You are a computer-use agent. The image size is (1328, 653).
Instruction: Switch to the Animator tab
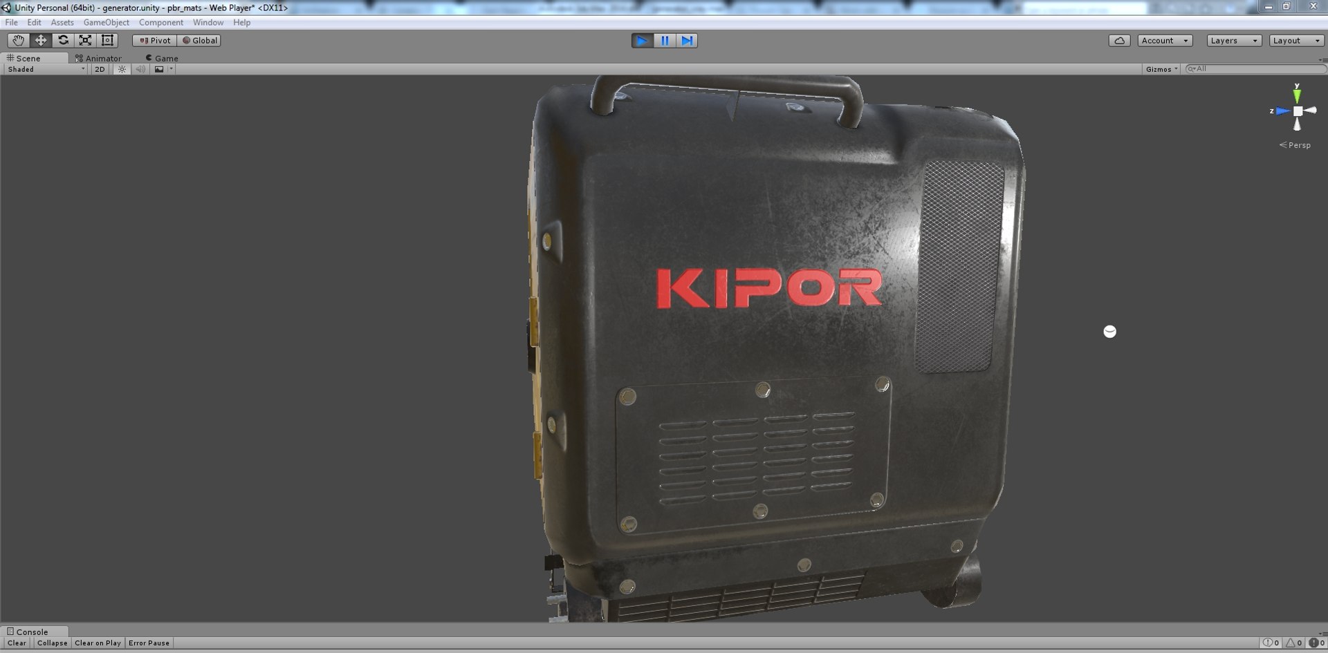pyautogui.click(x=98, y=58)
